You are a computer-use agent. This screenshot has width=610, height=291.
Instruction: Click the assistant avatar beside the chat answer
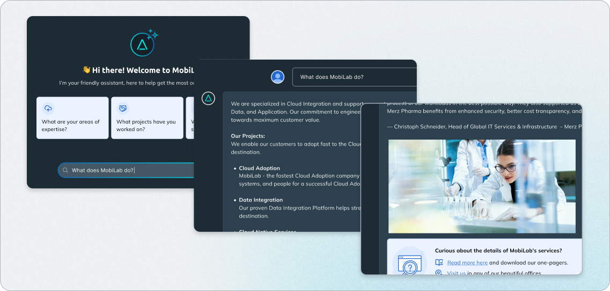click(x=208, y=98)
